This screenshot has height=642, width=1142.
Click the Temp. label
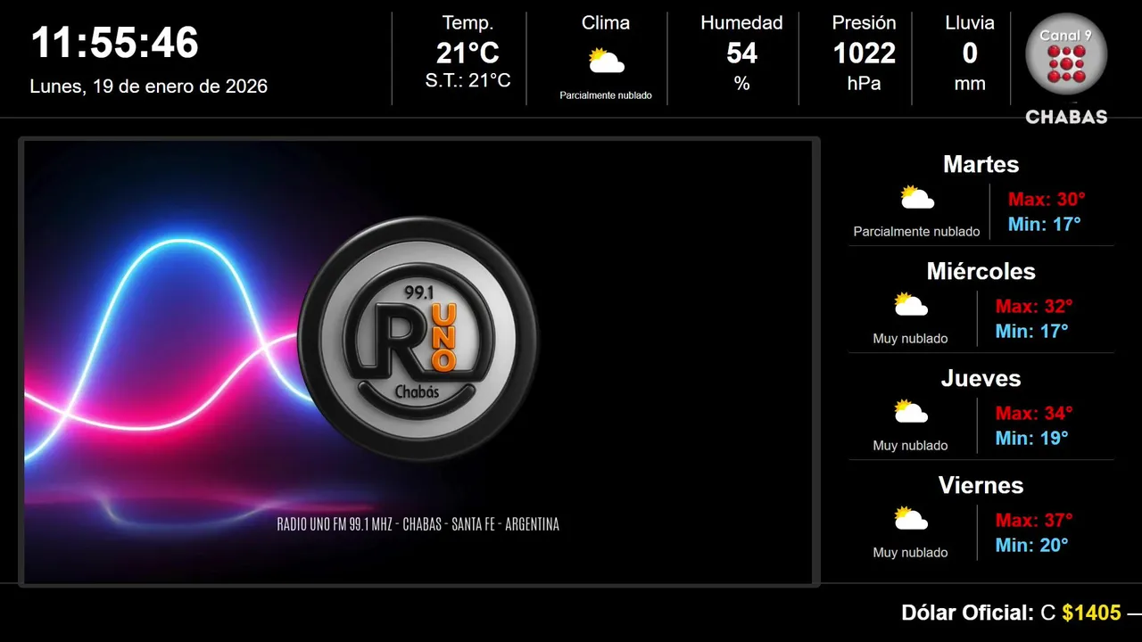[x=468, y=23]
